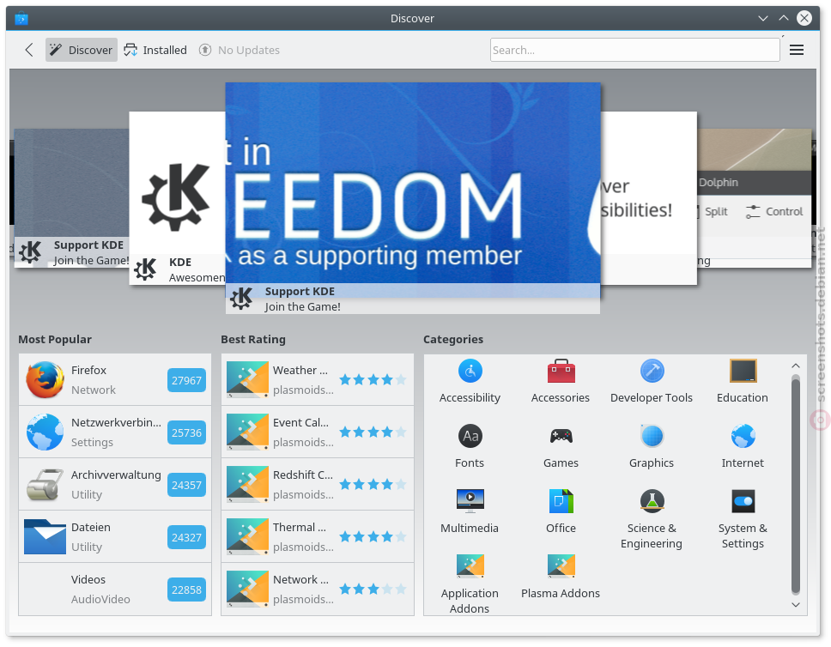Click the star rating of Weather plasmoid

click(373, 379)
